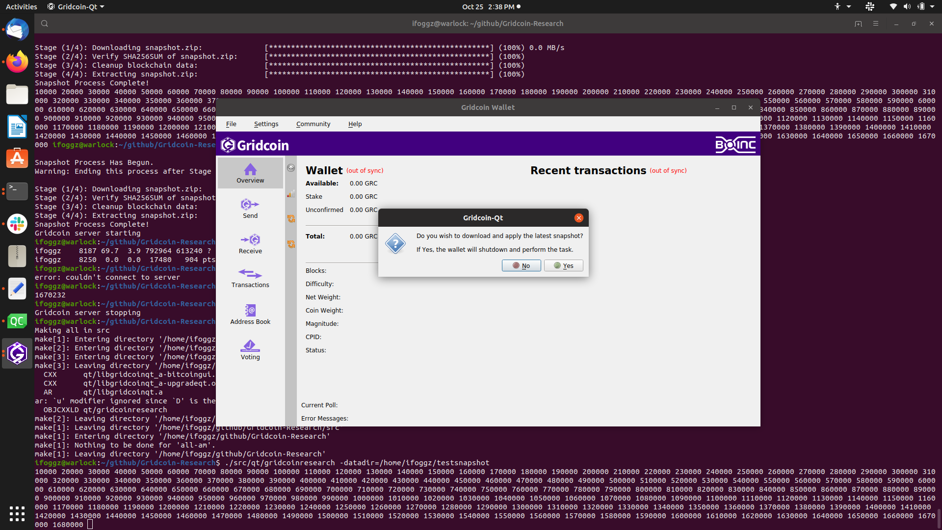Viewport: 942px width, 530px height.
Task: Expand the Gridcoin-Qt app menu in top bar
Action: point(76,7)
